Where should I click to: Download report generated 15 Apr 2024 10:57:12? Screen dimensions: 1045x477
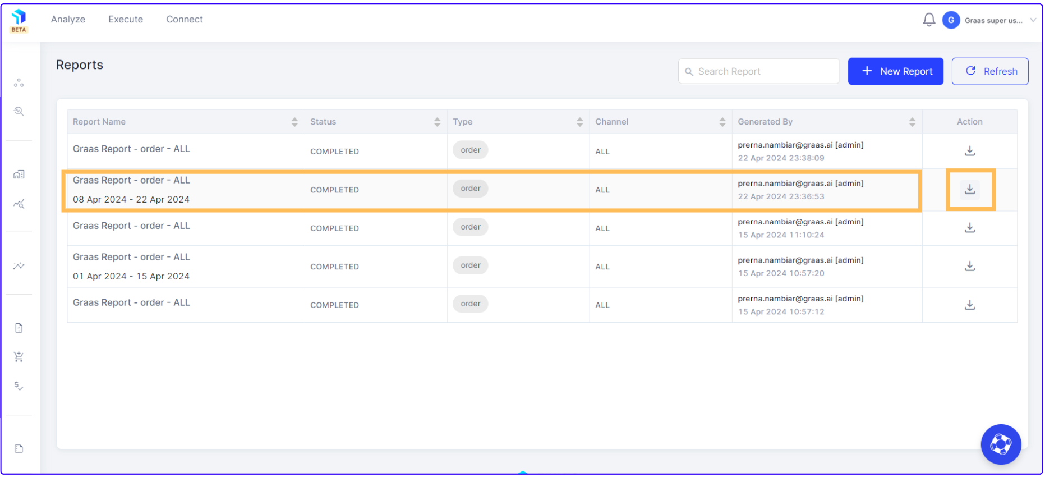[x=969, y=305]
